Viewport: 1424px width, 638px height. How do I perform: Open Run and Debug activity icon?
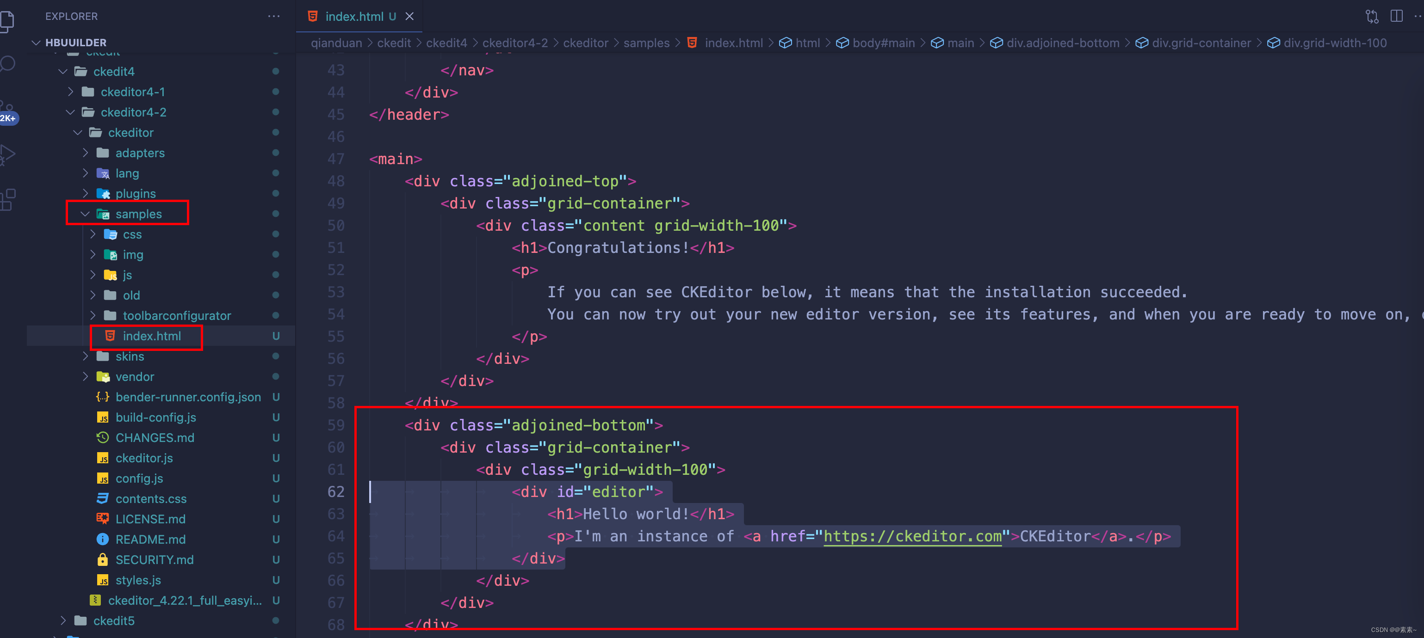pyautogui.click(x=8, y=154)
